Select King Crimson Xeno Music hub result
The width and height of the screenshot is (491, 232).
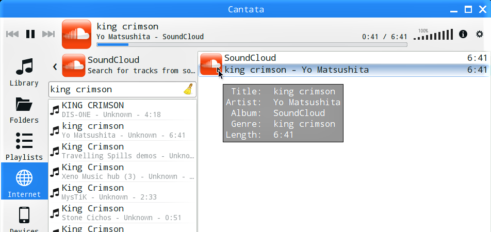(x=122, y=172)
